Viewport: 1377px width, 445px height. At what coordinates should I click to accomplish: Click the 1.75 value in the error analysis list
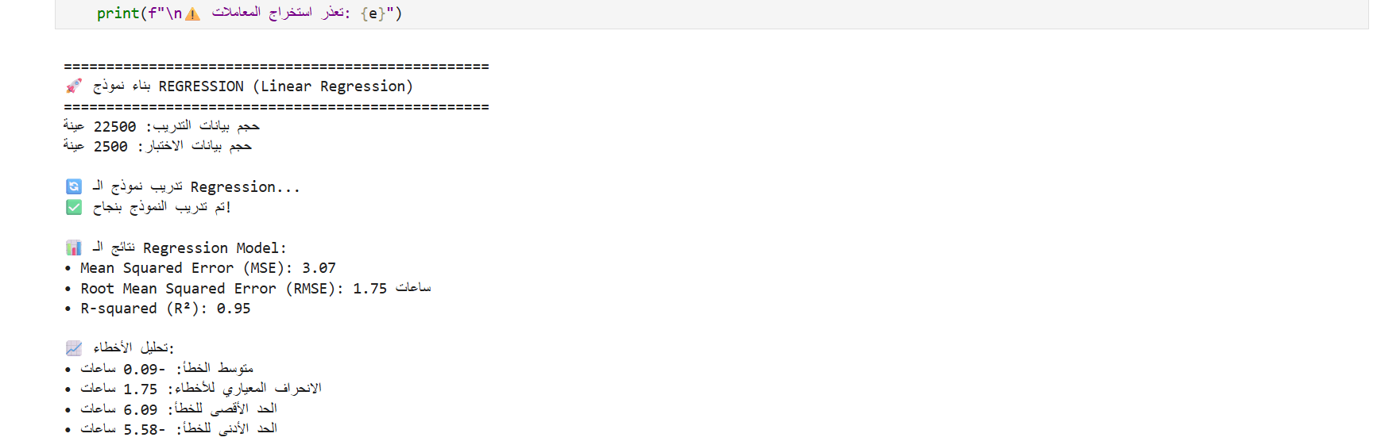(140, 389)
